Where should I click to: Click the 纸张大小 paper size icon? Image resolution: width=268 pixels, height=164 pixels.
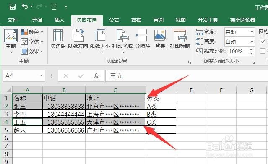[x=100, y=35]
